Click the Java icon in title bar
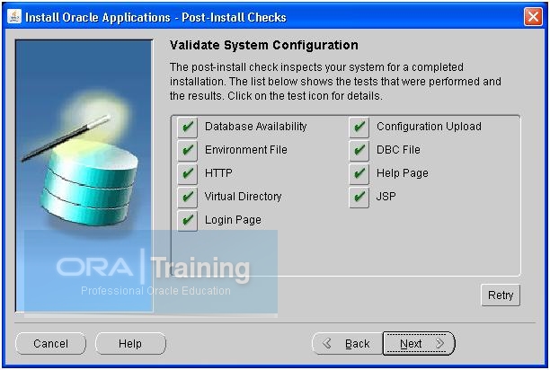 [x=14, y=16]
